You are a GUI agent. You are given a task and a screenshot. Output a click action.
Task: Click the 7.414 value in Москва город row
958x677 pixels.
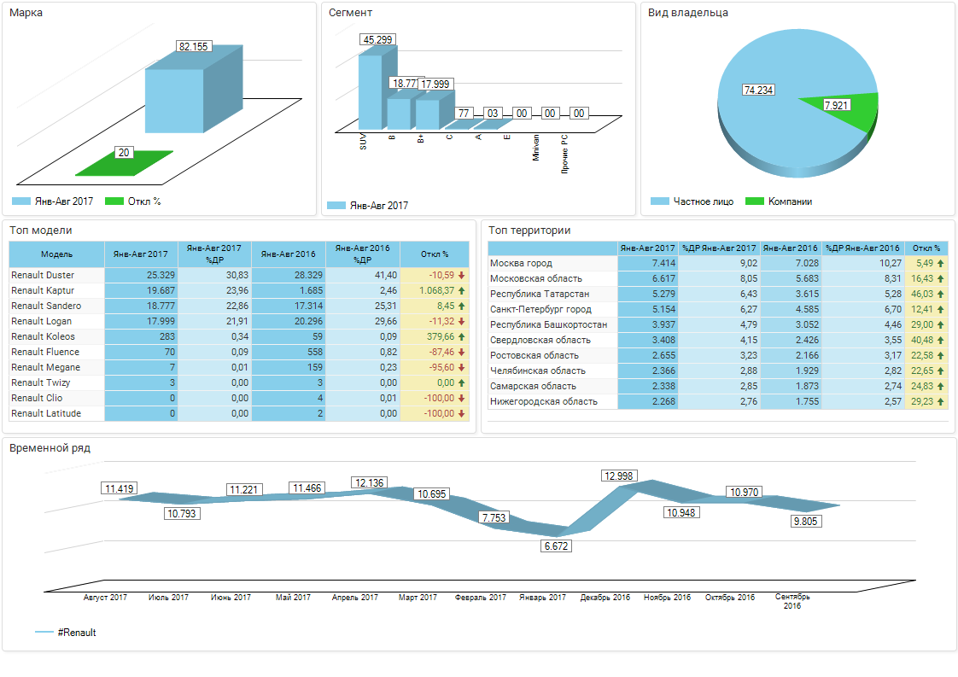point(663,263)
